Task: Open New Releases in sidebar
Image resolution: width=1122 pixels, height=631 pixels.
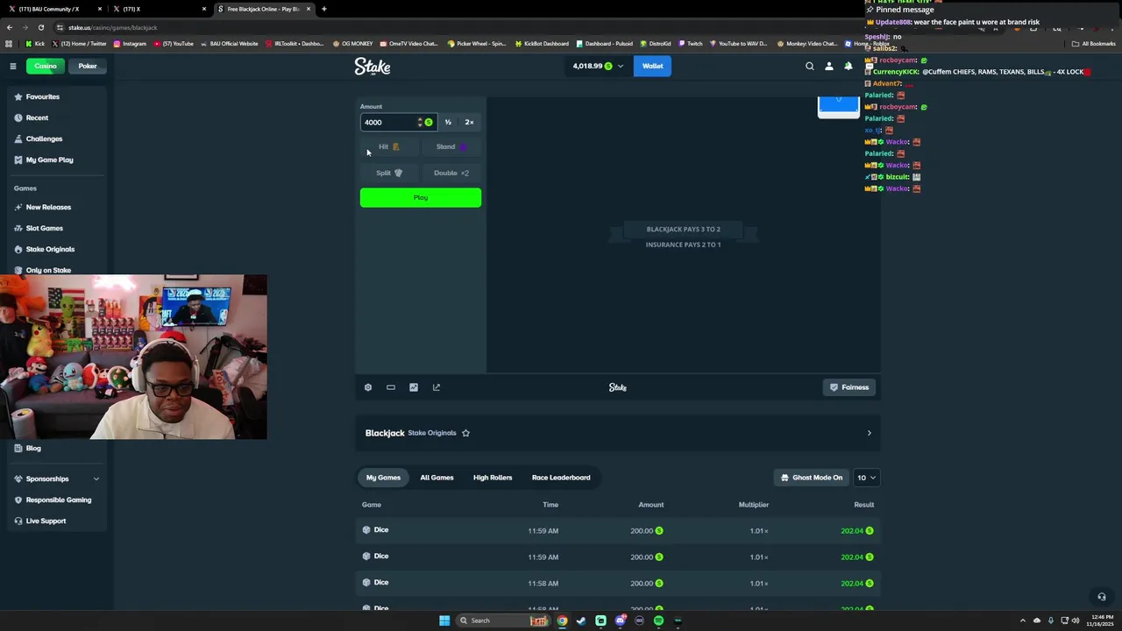Action: pyautogui.click(x=57, y=207)
